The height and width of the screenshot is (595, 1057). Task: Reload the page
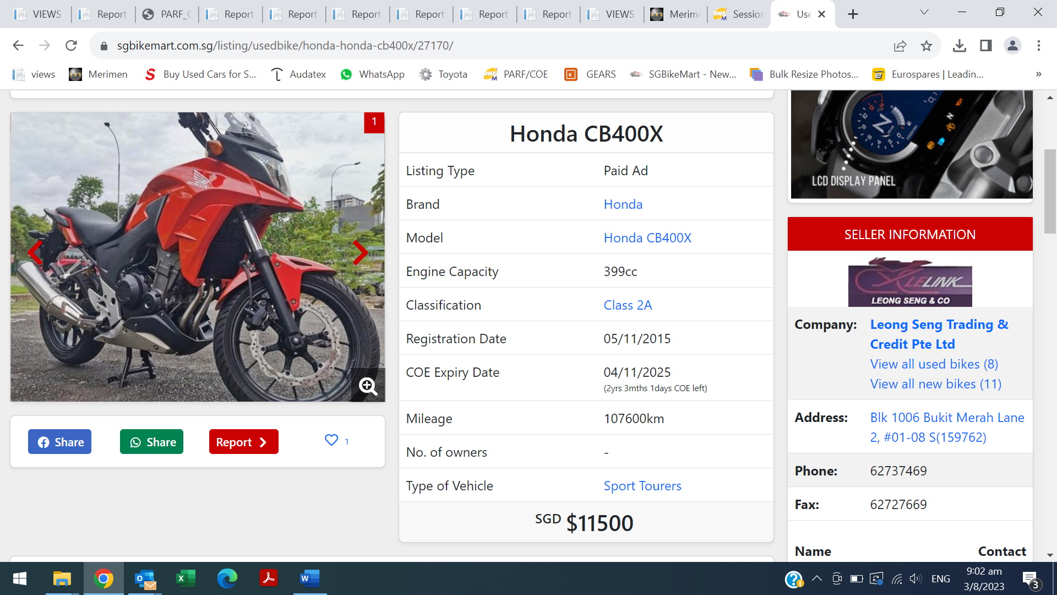point(71,46)
